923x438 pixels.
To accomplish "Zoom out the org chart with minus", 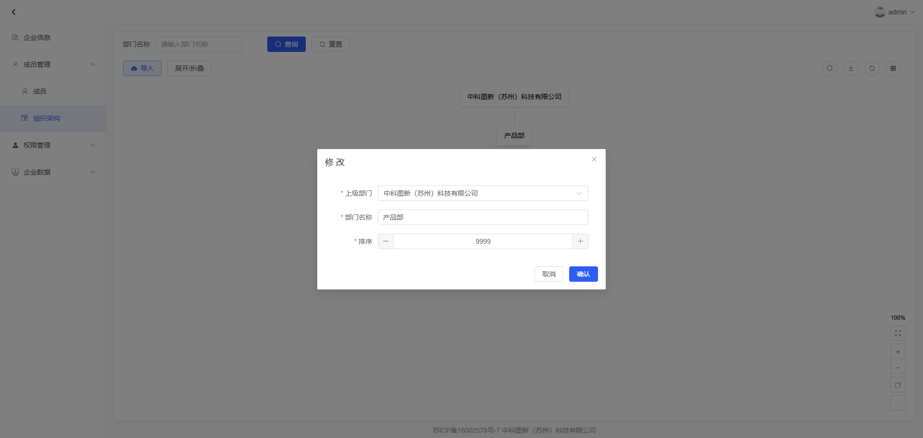I will [898, 367].
